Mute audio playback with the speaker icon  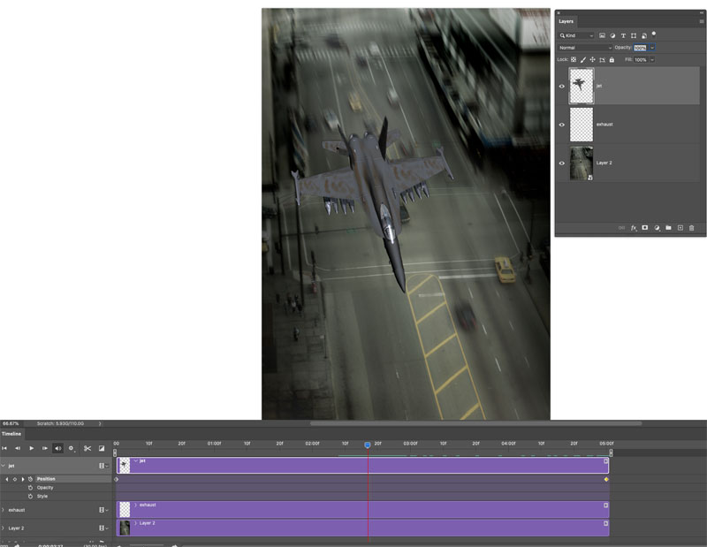(x=58, y=448)
